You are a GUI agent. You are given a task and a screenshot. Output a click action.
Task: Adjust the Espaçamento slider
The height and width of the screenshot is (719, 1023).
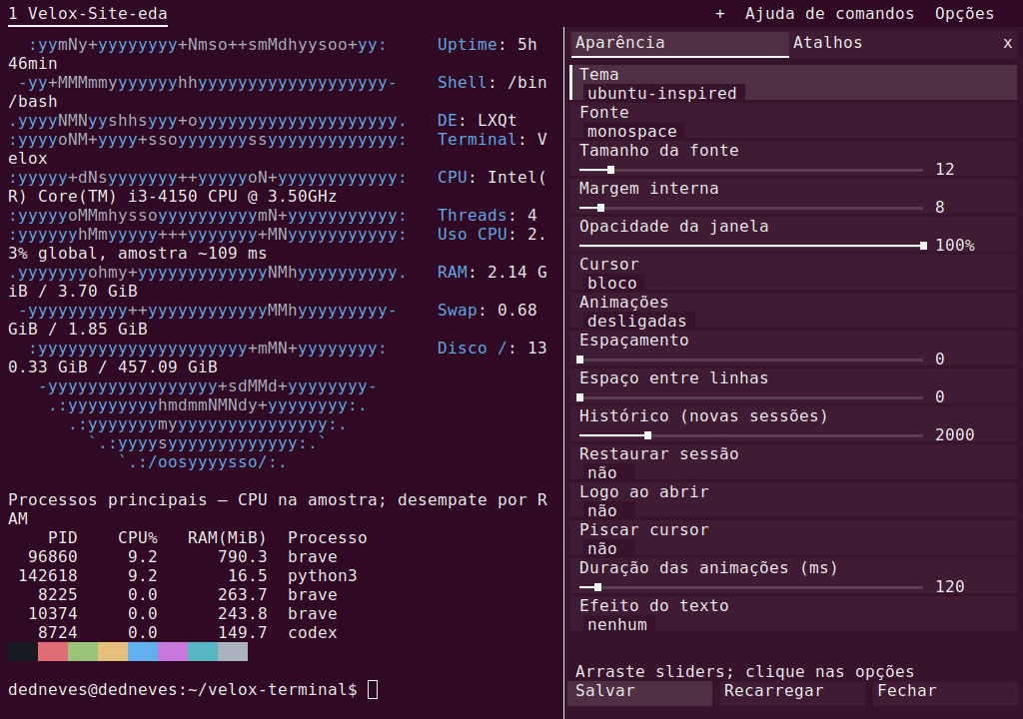pos(751,359)
